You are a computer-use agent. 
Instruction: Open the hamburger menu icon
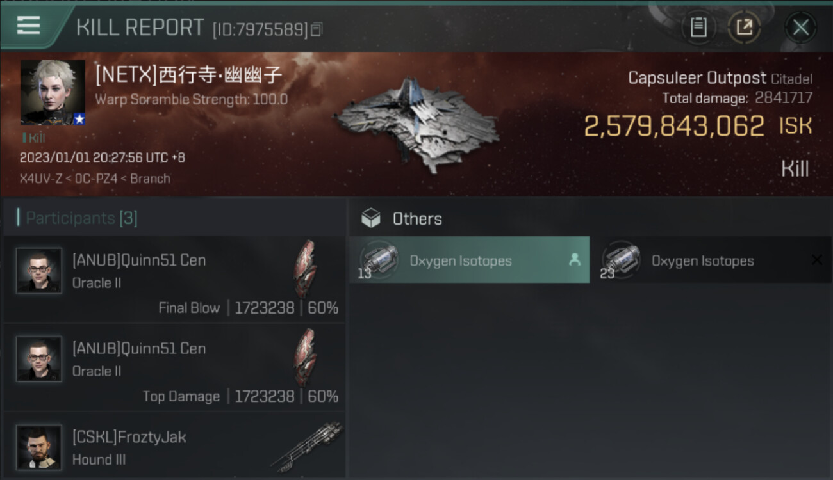(28, 25)
